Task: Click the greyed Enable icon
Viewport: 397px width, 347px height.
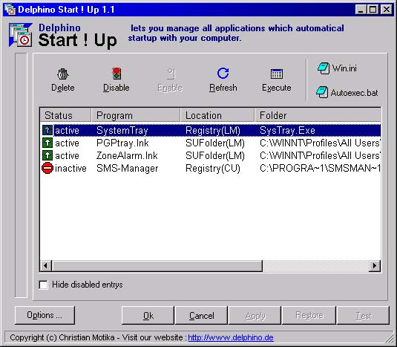Action: click(171, 74)
